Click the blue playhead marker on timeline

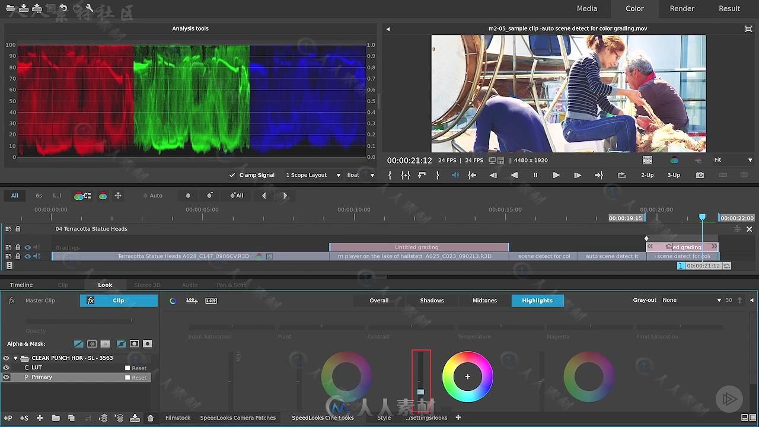702,218
